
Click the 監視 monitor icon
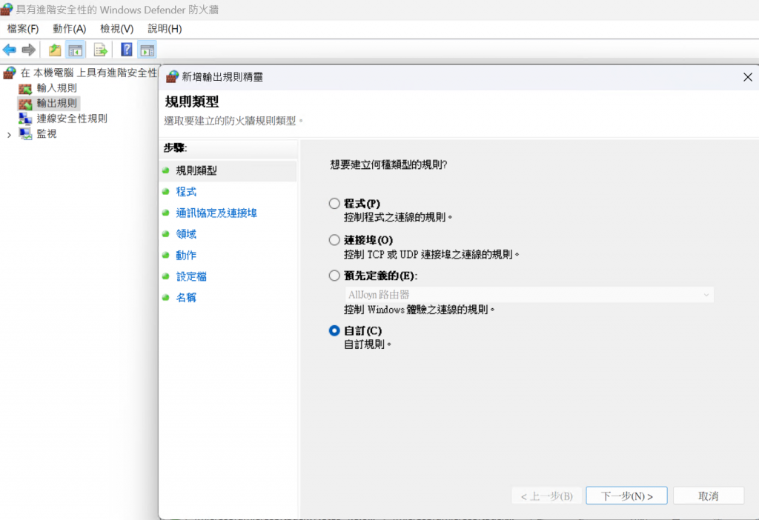[25, 134]
